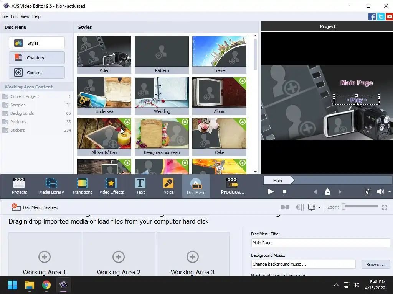Click the Background Music field
The width and height of the screenshot is (393, 294).
303,264
